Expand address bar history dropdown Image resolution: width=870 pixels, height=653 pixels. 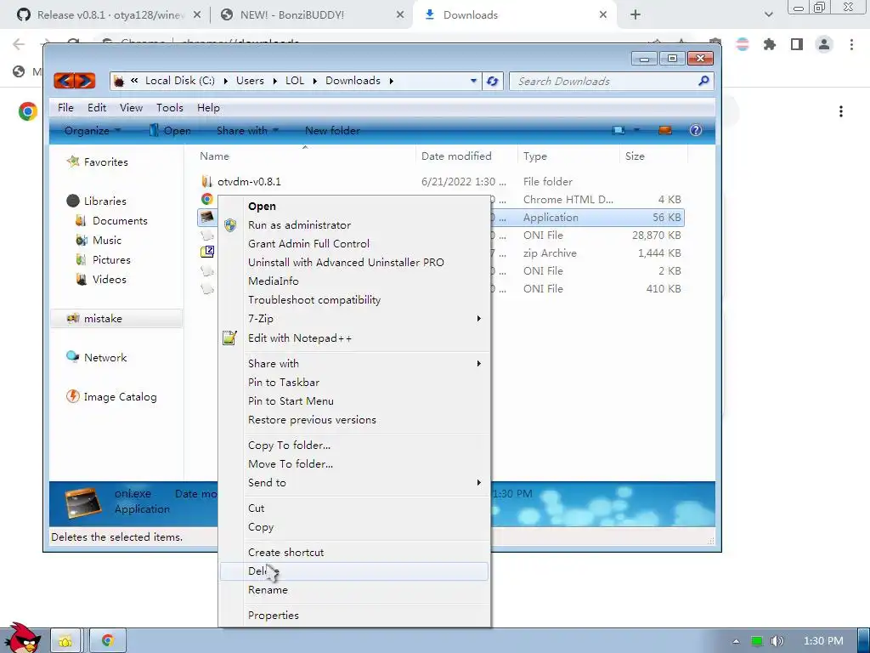(x=473, y=81)
